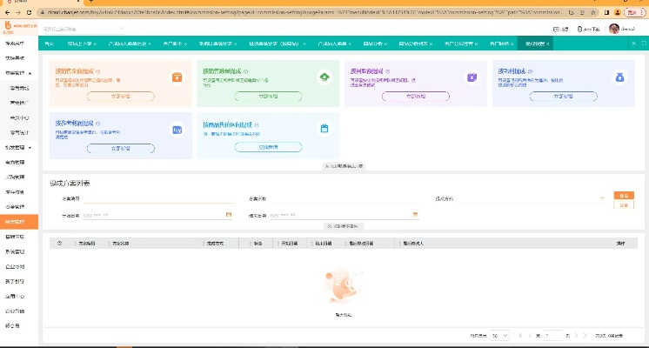Close the active rightmost tab in tab bar
The image size is (649, 348).
coord(548,43)
